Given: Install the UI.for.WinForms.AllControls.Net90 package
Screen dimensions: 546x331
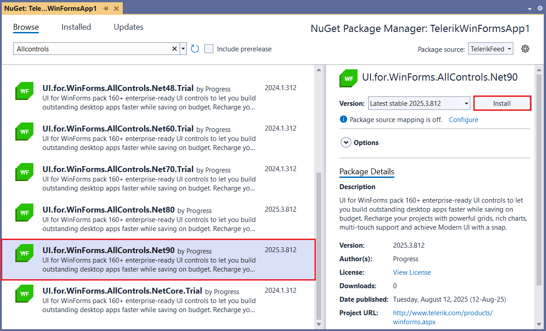Looking at the screenshot, I should point(502,103).
